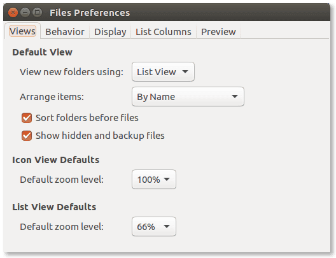Minimize the Files Preferences window

[25, 13]
